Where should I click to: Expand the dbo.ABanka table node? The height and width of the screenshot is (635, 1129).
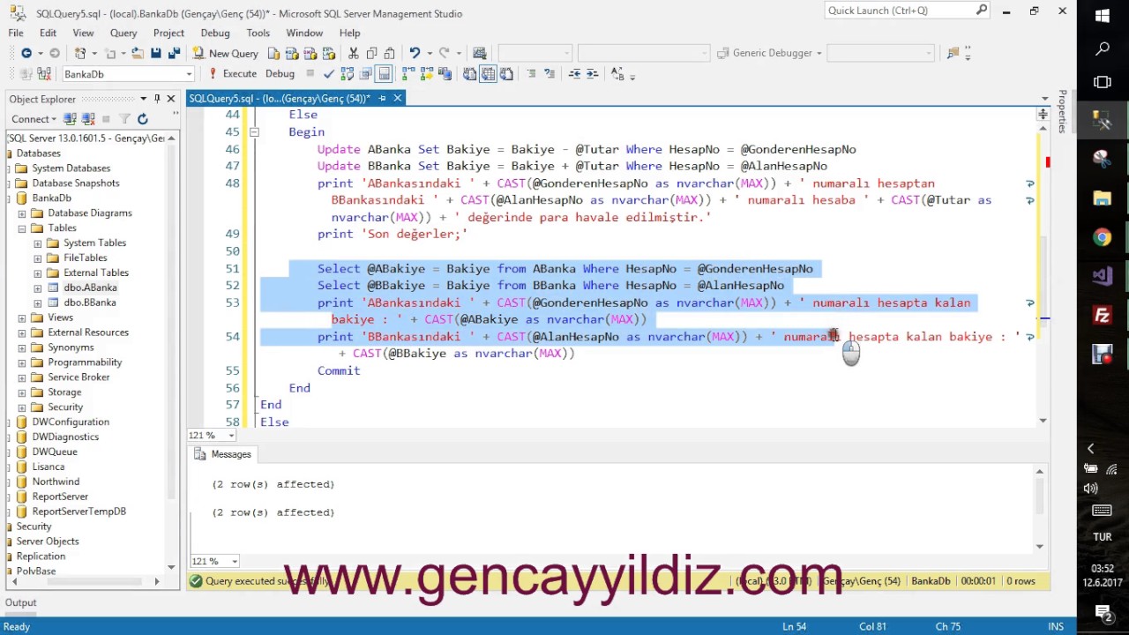point(38,288)
